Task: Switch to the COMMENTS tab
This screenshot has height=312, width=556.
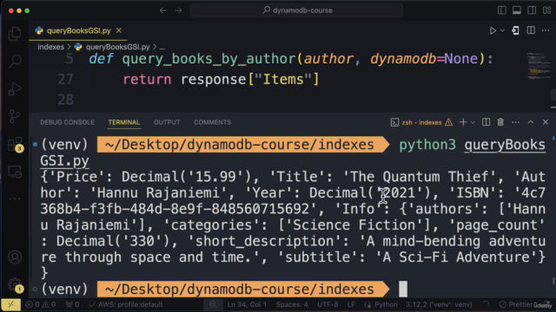Action: coord(212,122)
